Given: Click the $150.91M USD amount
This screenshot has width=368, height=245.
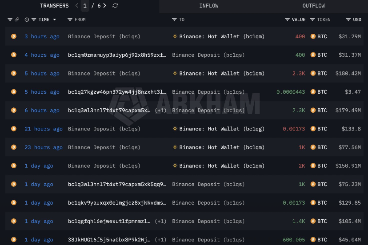Looking at the screenshot, I should (348, 166).
